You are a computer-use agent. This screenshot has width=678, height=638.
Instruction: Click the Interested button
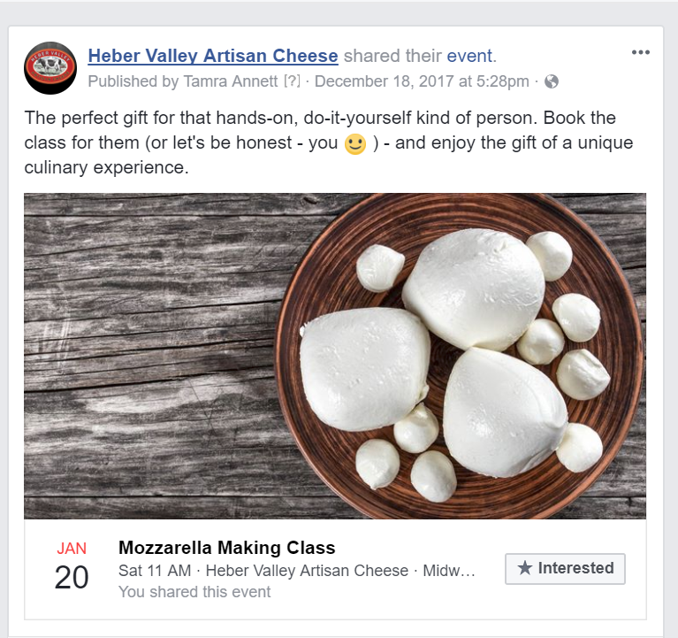[565, 568]
